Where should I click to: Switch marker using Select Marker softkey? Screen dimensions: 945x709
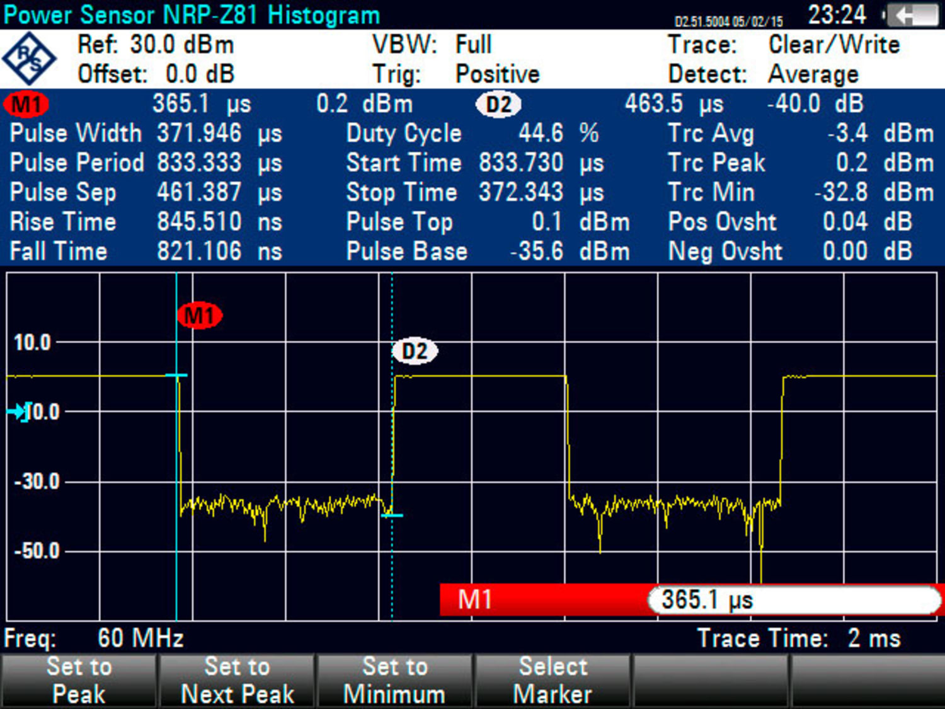coord(552,679)
